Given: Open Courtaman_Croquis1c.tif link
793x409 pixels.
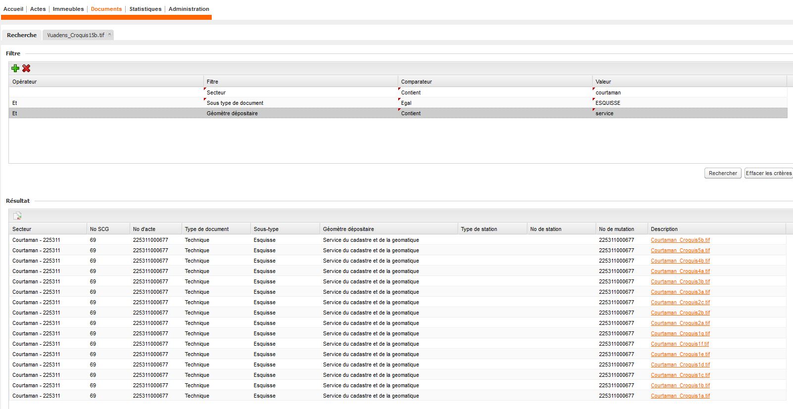Looking at the screenshot, I should tap(680, 375).
